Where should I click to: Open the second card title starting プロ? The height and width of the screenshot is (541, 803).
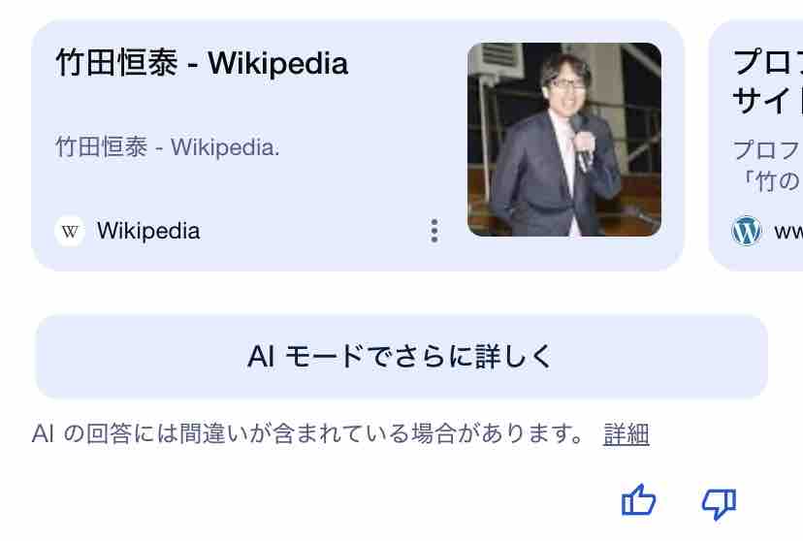click(x=768, y=63)
